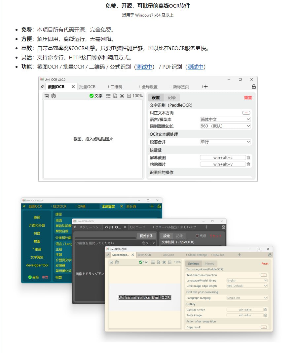This screenshot has height=353, width=295.
Task: Open 限制图像边长 dropdown showing 960 (默认)
Action: 225,126
